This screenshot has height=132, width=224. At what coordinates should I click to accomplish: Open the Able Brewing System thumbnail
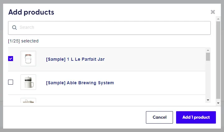pos(28,82)
